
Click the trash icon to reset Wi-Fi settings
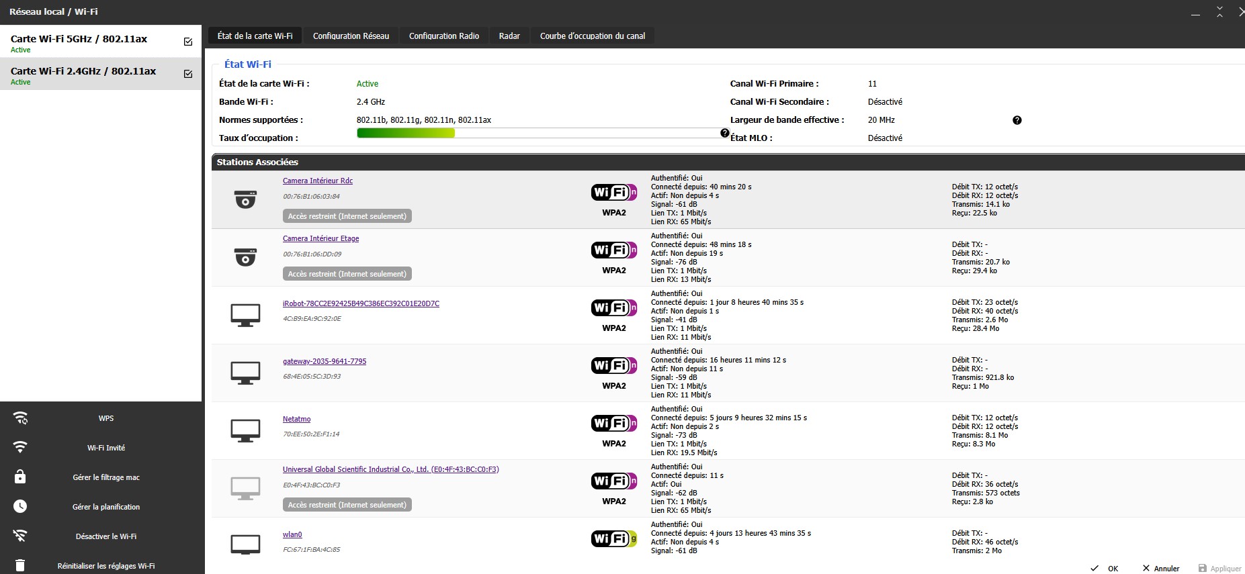tap(20, 565)
